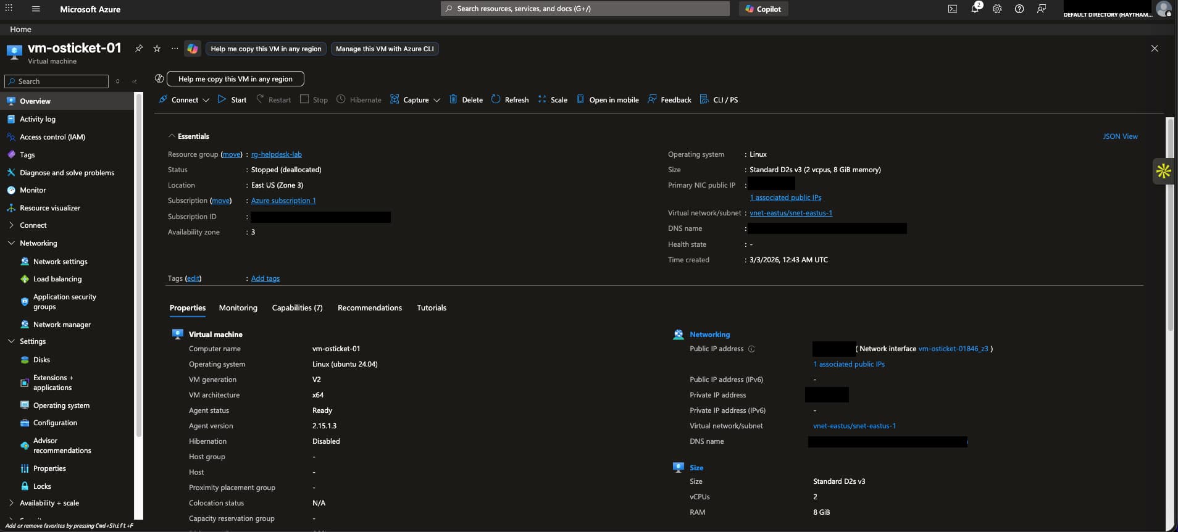The image size is (1178, 532).
Task: Open CLI / PS from toolbar
Action: pyautogui.click(x=719, y=99)
